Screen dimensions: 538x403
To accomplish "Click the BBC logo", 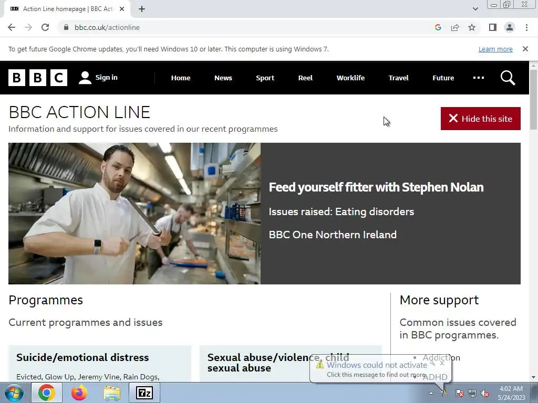I will 38,78.
